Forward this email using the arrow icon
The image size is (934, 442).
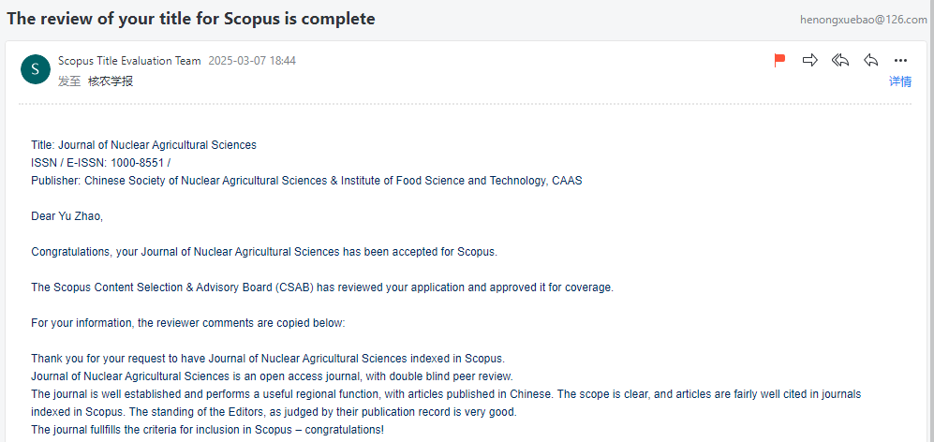point(810,60)
